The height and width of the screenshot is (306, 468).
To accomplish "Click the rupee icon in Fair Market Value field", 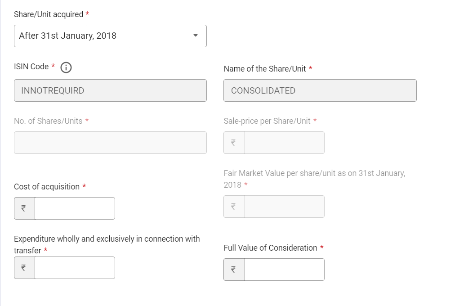I will click(234, 207).
